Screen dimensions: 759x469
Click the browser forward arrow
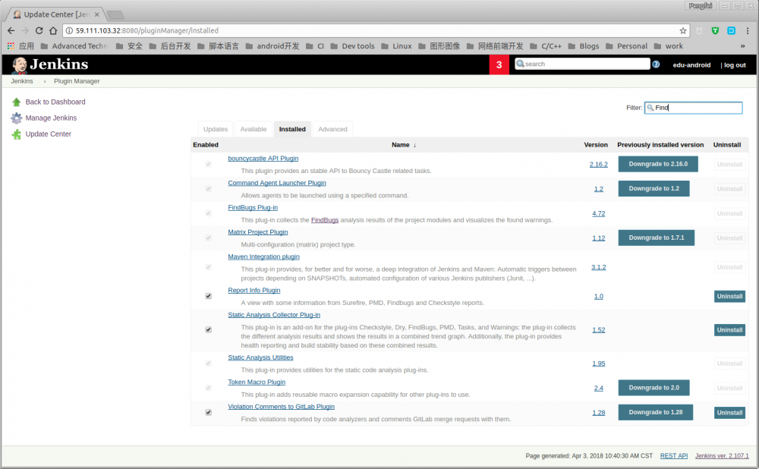click(x=25, y=30)
